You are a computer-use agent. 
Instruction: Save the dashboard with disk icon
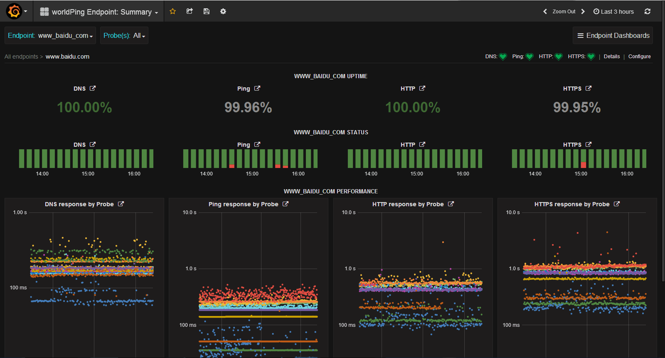click(206, 11)
